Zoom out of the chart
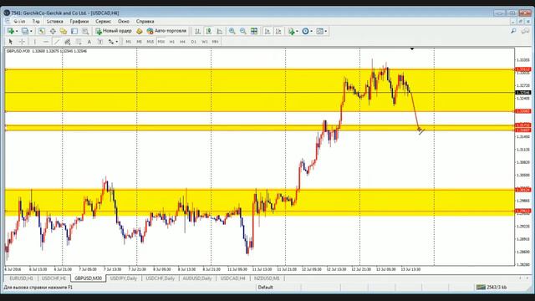The height and width of the screenshot is (301, 535). [243, 31]
